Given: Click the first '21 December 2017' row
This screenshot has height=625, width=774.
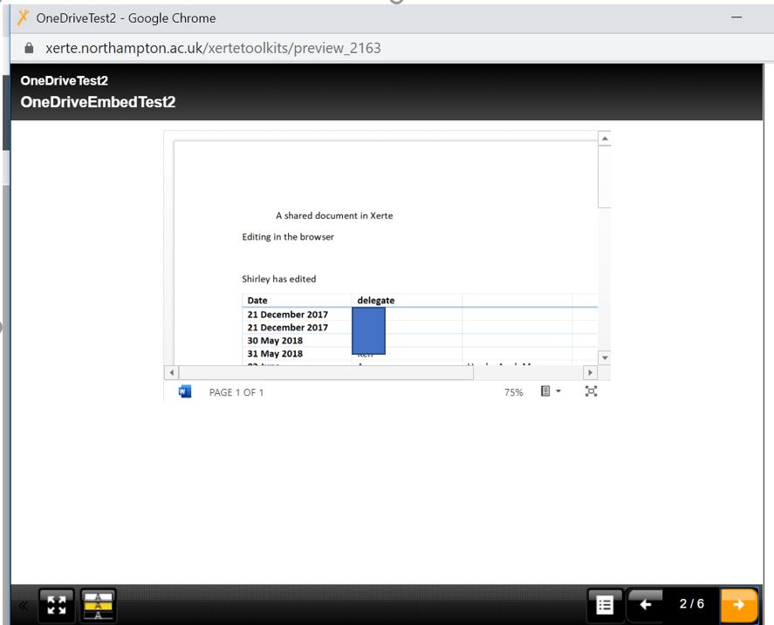Looking at the screenshot, I should point(287,314).
